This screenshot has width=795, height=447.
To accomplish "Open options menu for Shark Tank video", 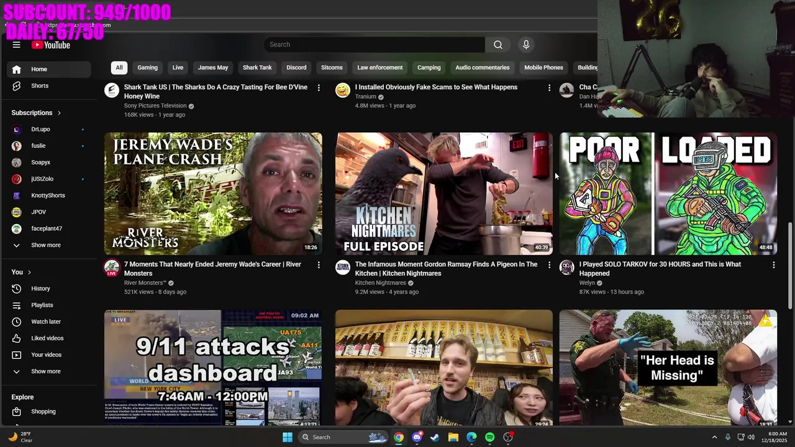I will (319, 88).
